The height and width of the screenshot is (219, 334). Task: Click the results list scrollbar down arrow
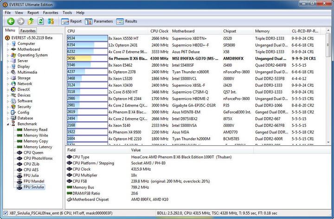(x=328, y=142)
